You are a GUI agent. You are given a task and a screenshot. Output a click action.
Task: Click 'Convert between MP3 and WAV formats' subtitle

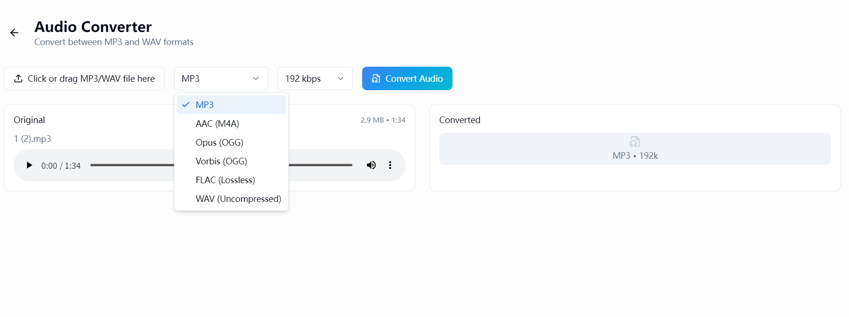pyautogui.click(x=114, y=42)
